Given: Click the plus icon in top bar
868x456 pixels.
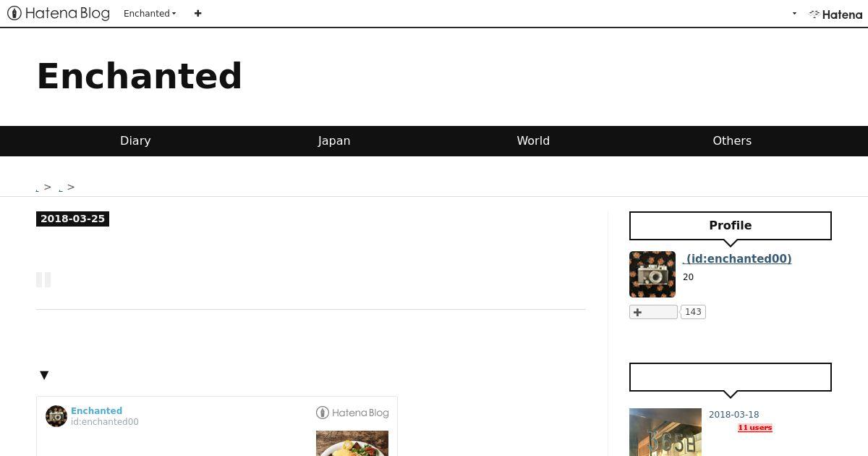Looking at the screenshot, I should tap(197, 13).
